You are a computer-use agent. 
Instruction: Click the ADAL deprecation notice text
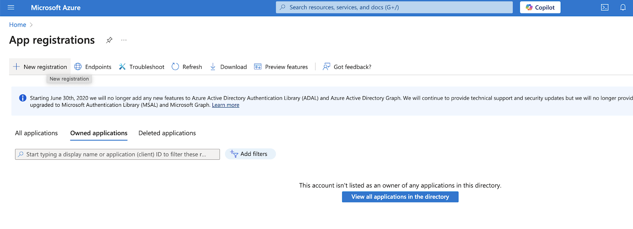tap(332, 101)
